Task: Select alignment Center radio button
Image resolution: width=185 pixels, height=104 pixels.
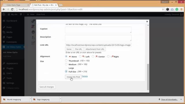Action: (93, 56)
